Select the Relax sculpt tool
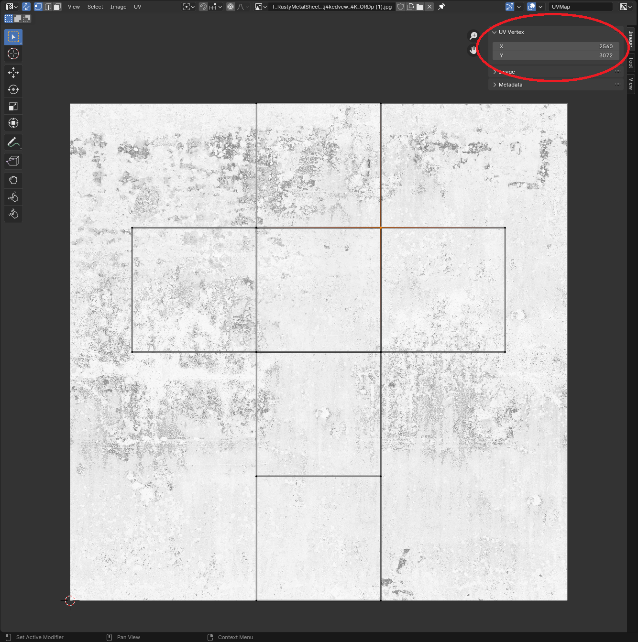The image size is (638, 642). tap(13, 197)
